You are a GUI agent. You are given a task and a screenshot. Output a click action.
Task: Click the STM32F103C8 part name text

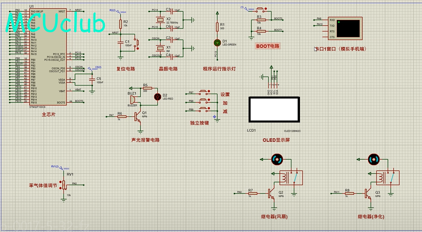(37, 107)
